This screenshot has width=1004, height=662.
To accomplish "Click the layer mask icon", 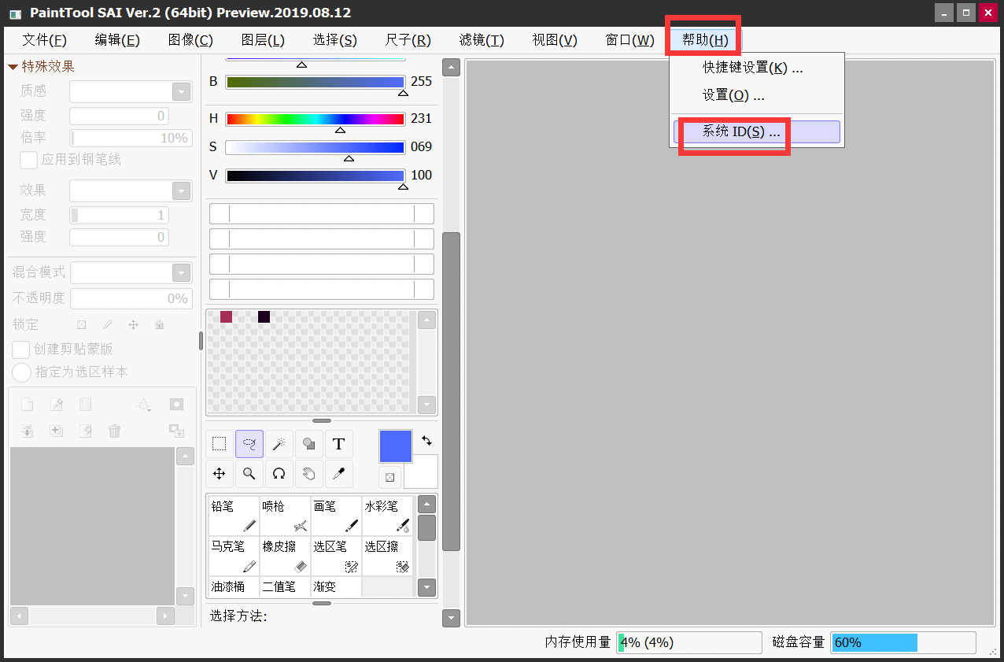I will tap(176, 405).
